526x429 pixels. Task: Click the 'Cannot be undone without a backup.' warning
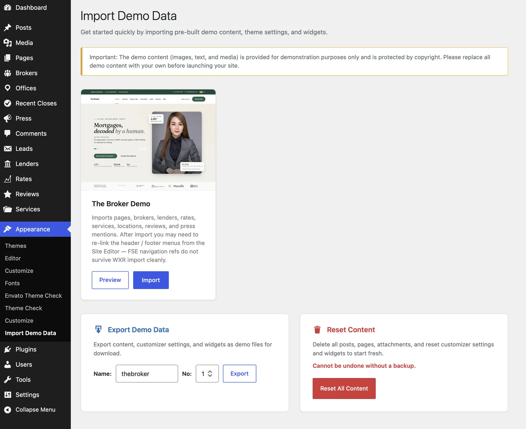click(x=364, y=366)
